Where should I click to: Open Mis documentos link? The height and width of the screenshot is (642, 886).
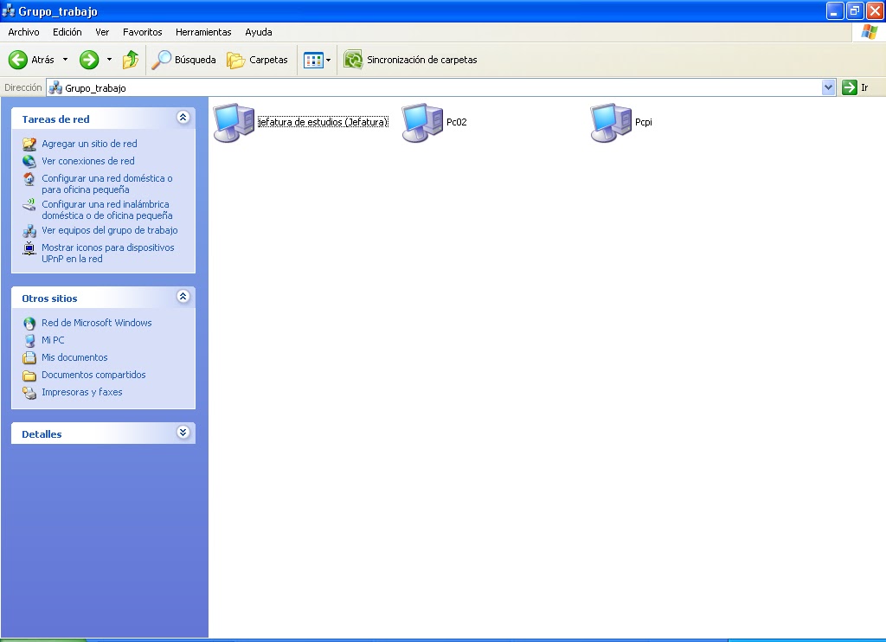74,357
